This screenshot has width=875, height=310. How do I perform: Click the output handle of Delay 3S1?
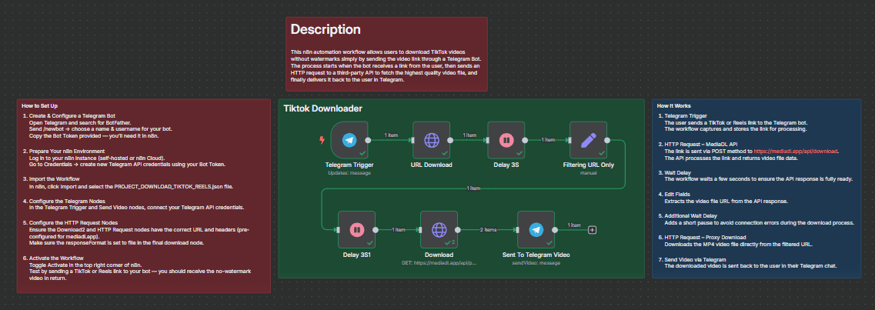pos(376,229)
